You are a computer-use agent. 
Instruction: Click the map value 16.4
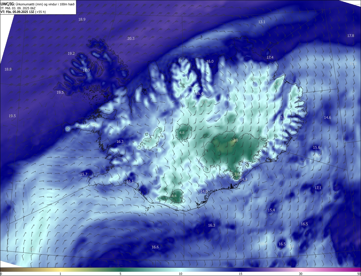click(x=199, y=93)
